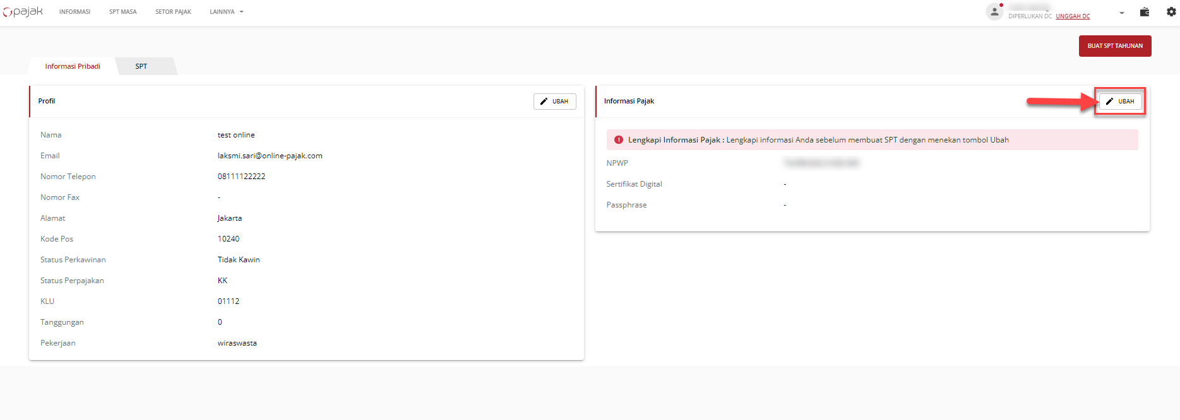
Task: Click the user avatar icon
Action: (994, 12)
